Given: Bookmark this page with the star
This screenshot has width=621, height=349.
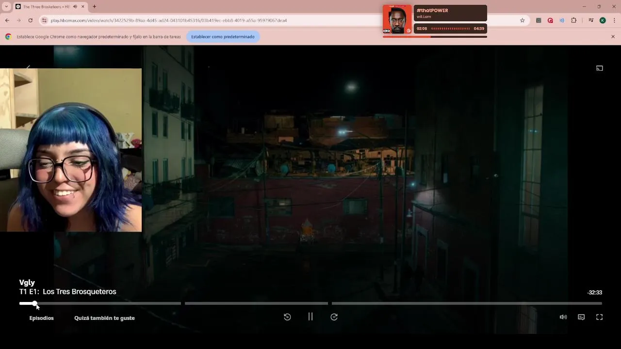Looking at the screenshot, I should 523,20.
